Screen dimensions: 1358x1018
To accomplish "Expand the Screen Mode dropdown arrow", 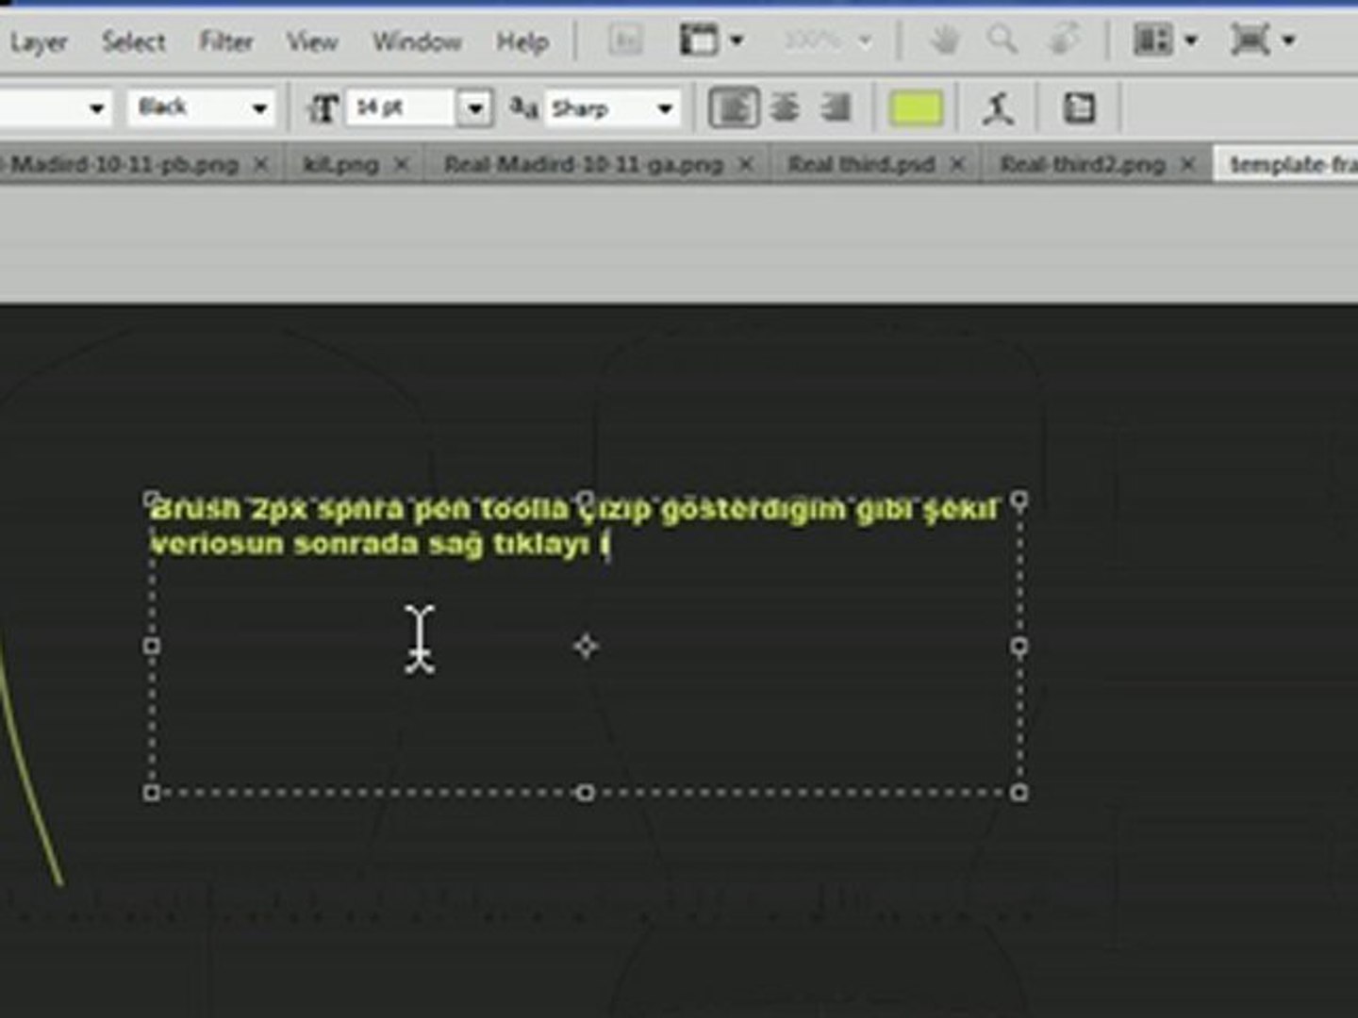I will coord(1288,41).
